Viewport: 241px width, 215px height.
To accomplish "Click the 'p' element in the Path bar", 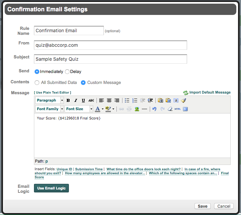I will (47, 161).
